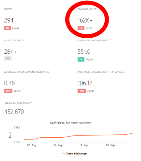The image size is (141, 161).
Task: Click Lower label under Engagement
Action: click(x=89, y=28)
